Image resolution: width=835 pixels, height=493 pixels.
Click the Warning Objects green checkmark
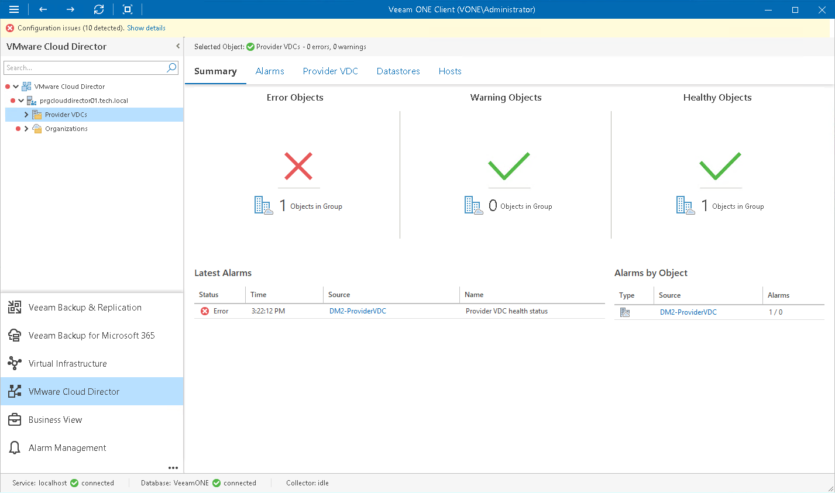509,166
